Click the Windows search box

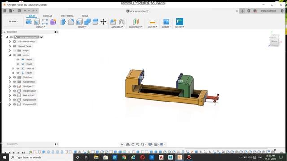click(x=41, y=157)
